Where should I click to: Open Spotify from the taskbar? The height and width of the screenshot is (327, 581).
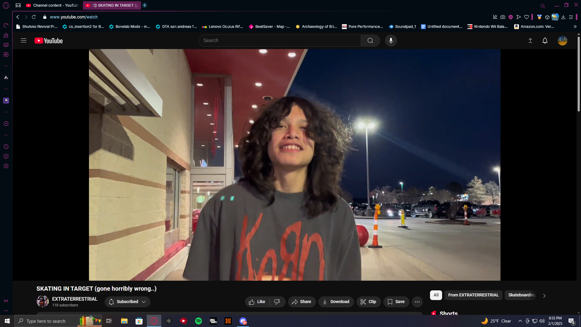(199, 321)
